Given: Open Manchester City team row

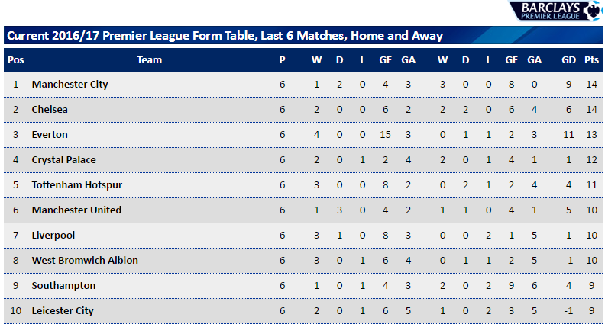Looking at the screenshot, I should 70,85.
